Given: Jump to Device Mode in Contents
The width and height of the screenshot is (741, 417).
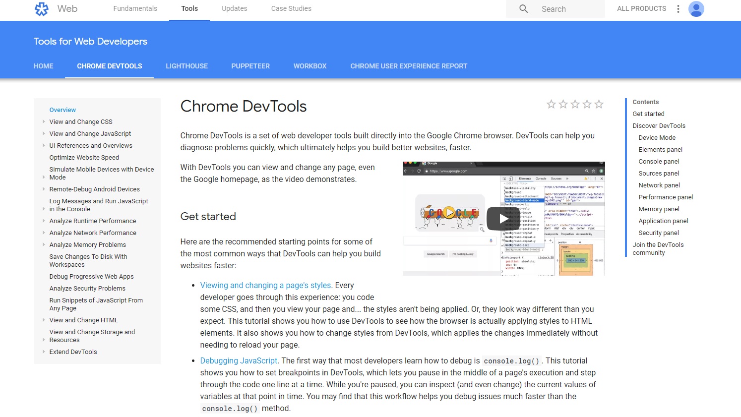Looking at the screenshot, I should tap(657, 137).
